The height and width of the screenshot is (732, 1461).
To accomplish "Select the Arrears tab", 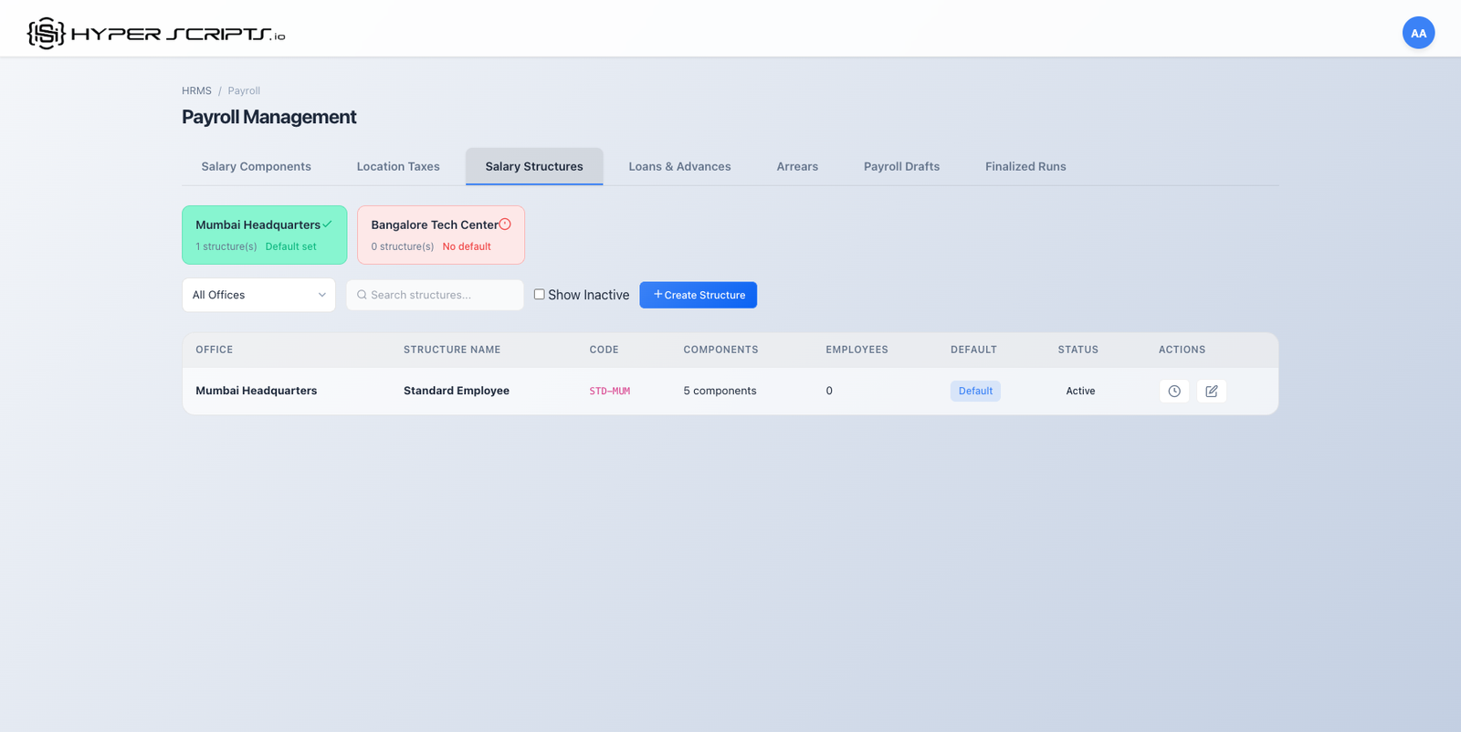I will (797, 166).
